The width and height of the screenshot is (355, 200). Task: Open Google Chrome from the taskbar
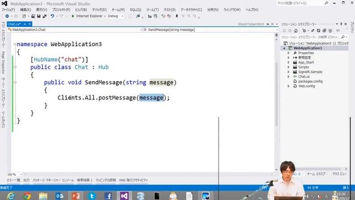27,196
